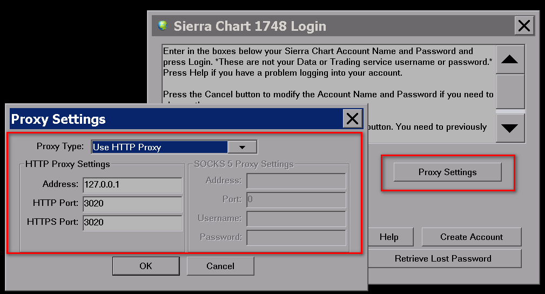
Task: Click Help button in Login window
Action: [x=389, y=237]
